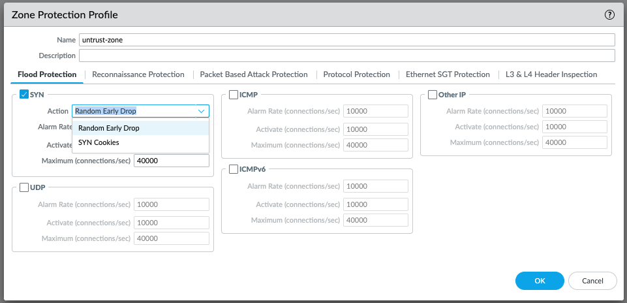Select Random Early Drop option in list
This screenshot has height=303, width=627.
(x=108, y=128)
